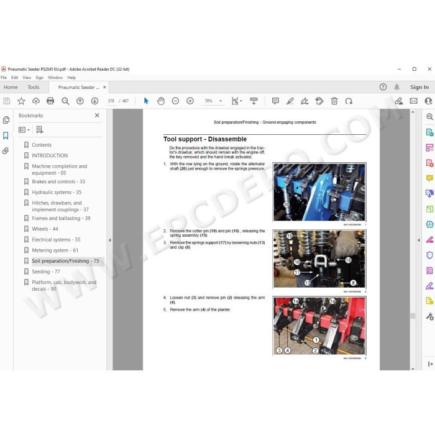Viewport: 435px width, 435px height.
Task: Close the Pneumatic Seeder document tab
Action: click(x=104, y=87)
